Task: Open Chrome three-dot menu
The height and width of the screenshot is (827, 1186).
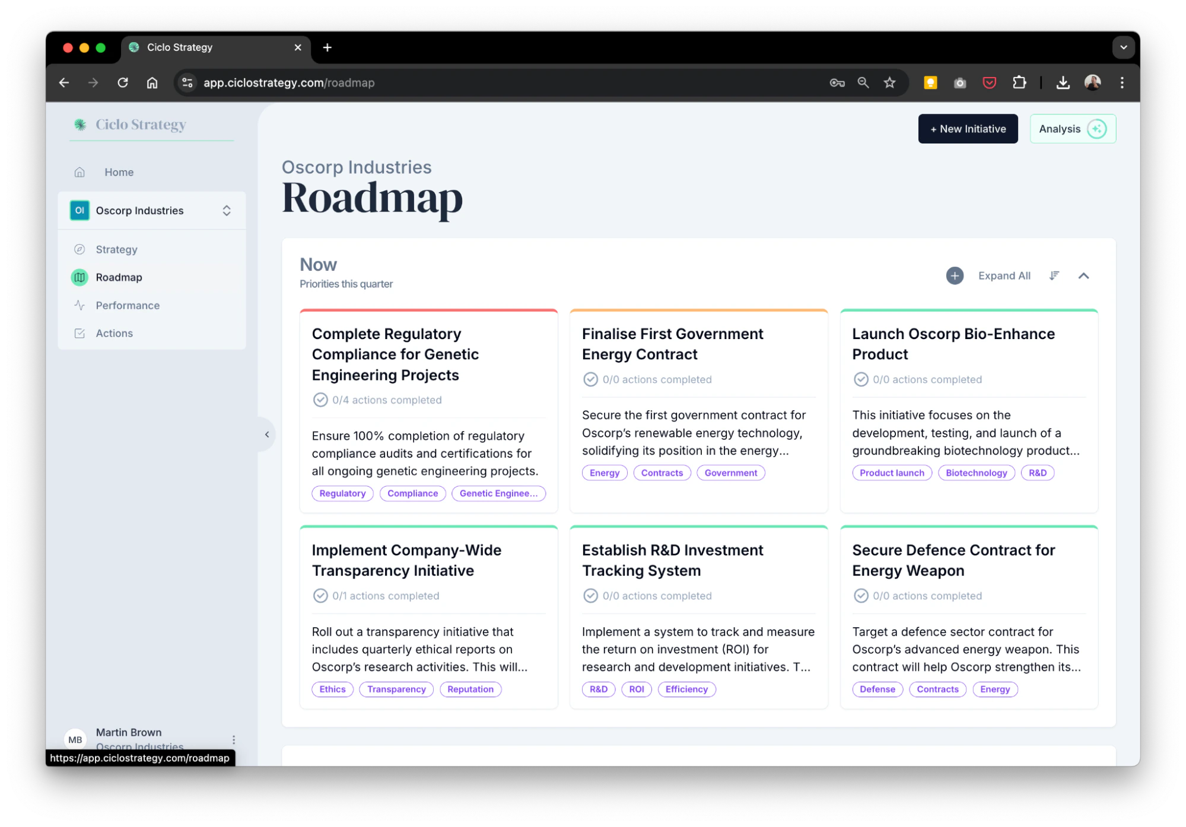Action: (x=1122, y=83)
